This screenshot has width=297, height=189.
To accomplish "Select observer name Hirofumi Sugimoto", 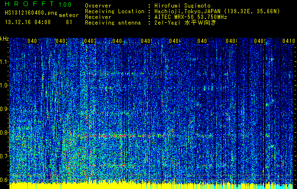I will pyautogui.click(x=177, y=5).
